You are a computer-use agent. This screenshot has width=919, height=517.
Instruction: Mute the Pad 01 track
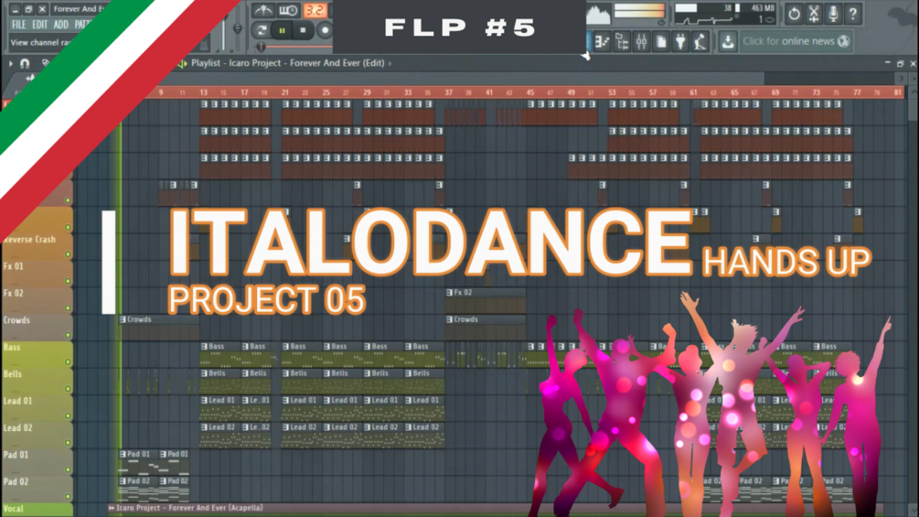pyautogui.click(x=68, y=470)
